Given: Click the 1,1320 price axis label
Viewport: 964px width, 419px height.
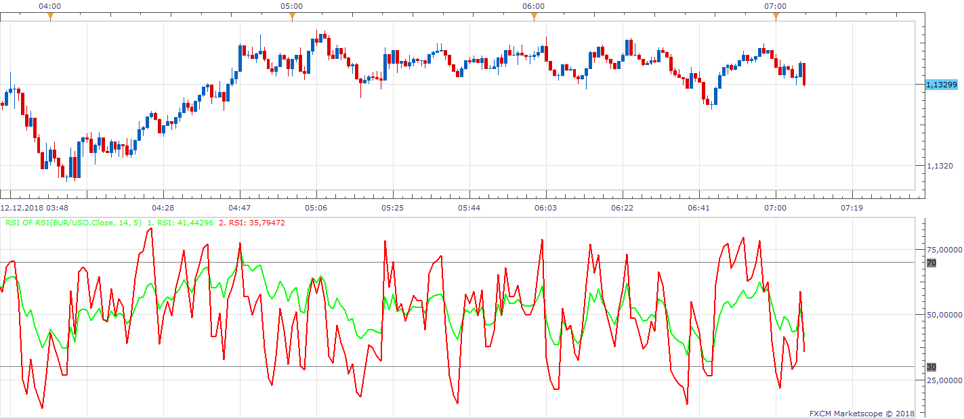Looking at the screenshot, I should 939,166.
